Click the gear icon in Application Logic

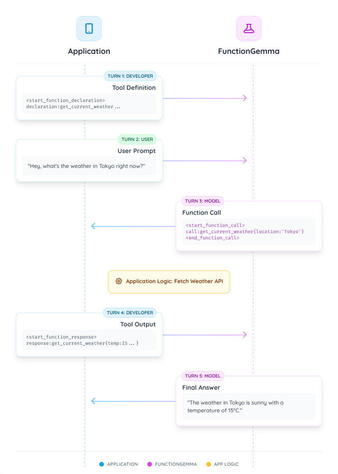pos(119,281)
